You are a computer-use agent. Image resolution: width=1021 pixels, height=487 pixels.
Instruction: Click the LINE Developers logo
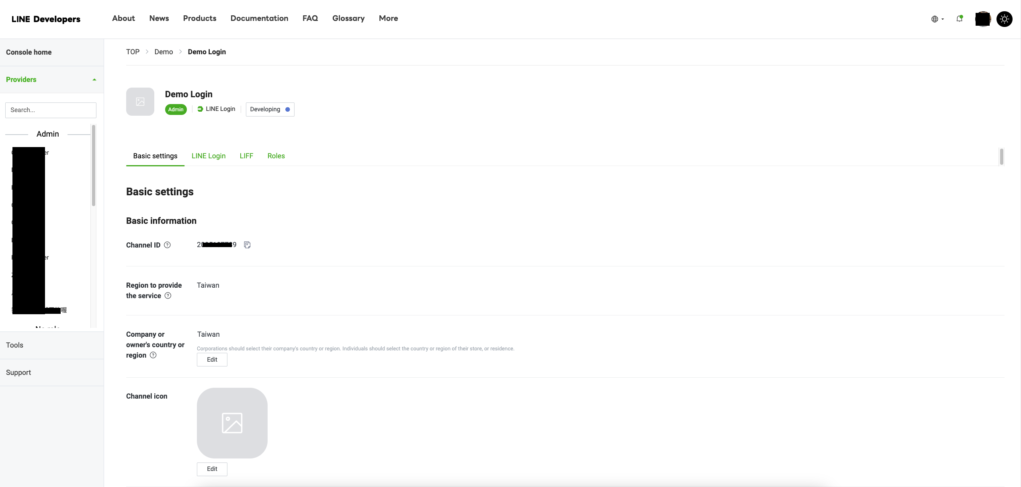[46, 19]
